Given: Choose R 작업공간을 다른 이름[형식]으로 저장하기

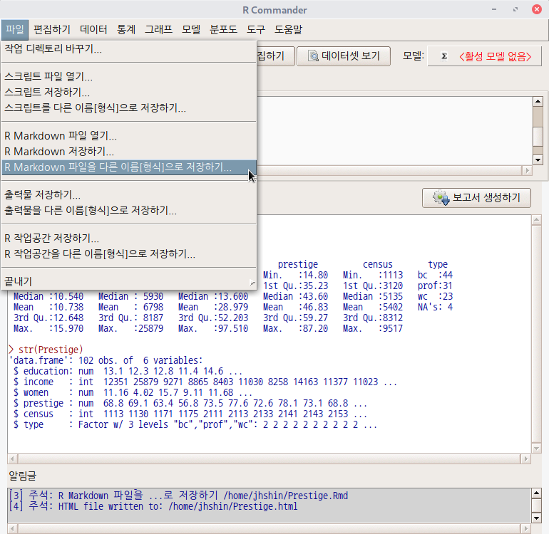Looking at the screenshot, I should click(129, 253).
